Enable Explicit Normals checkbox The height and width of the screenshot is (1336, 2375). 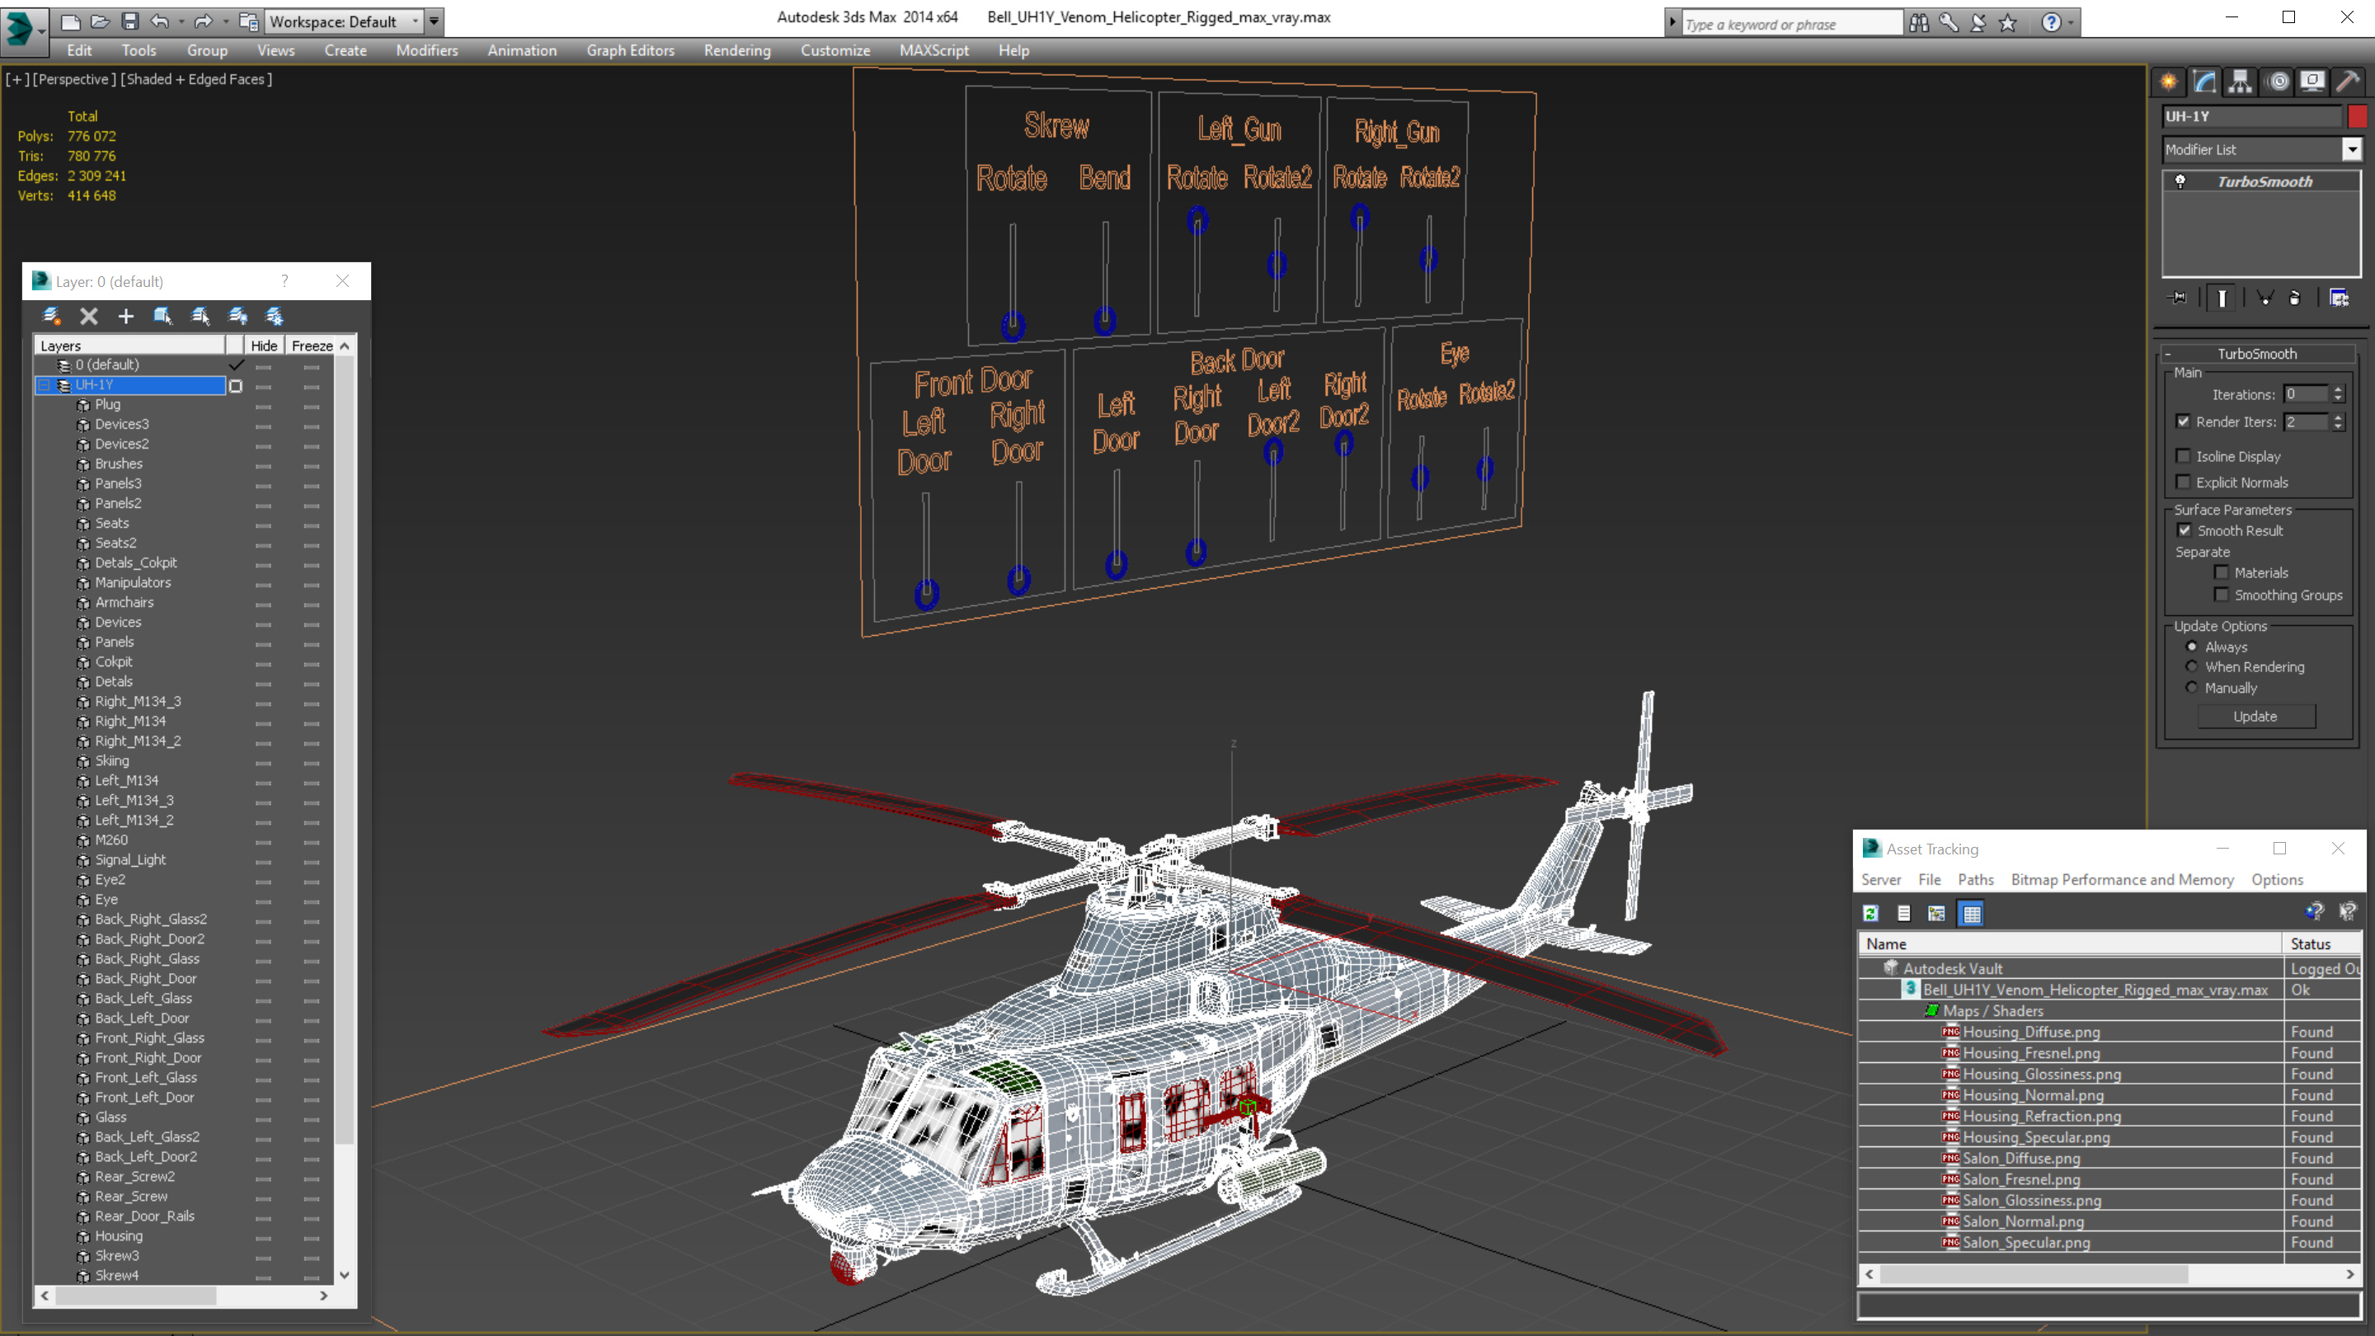click(2183, 482)
